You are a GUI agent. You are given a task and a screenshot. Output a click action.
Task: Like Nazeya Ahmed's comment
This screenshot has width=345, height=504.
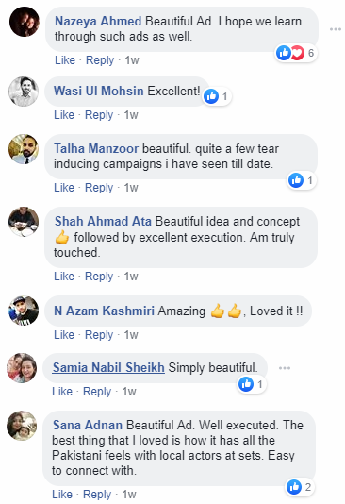[x=65, y=60]
